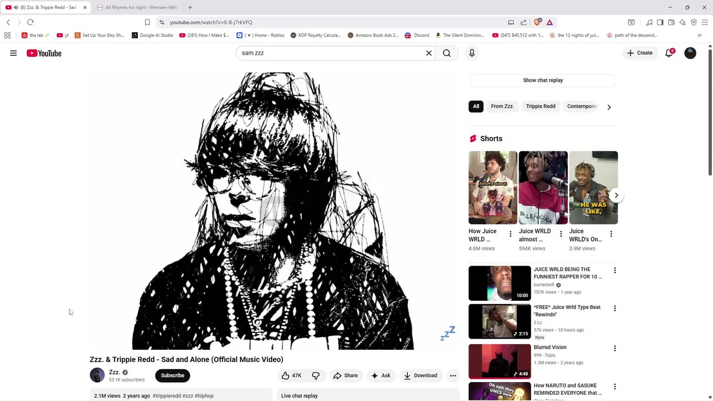
Task: Open the browser apps grid icon
Action: [x=7, y=35]
